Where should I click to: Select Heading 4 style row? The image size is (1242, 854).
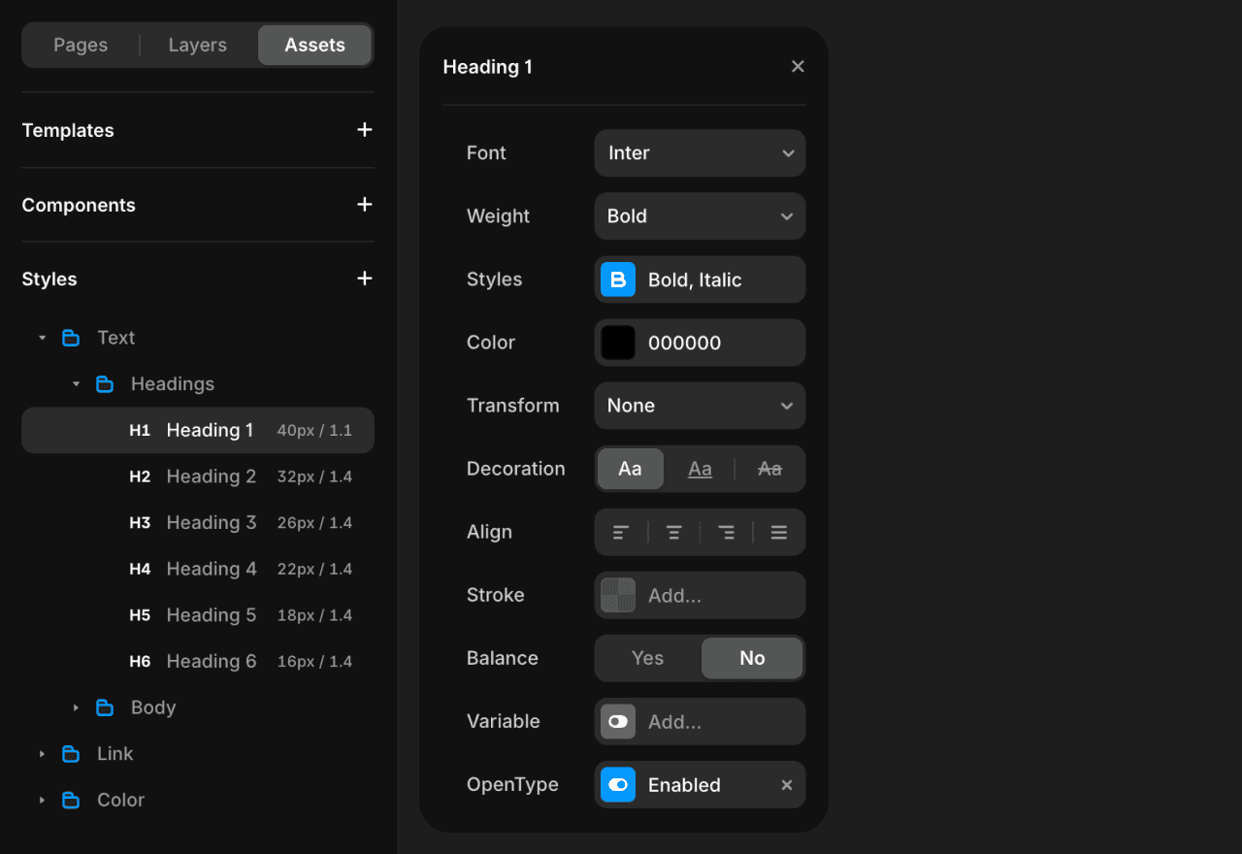tap(198, 569)
